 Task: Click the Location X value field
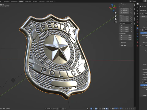[124, 9]
